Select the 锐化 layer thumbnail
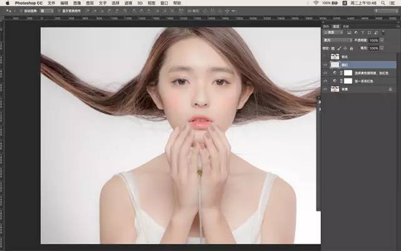Screen dimensions: 401x251 pyautogui.click(x=335, y=56)
